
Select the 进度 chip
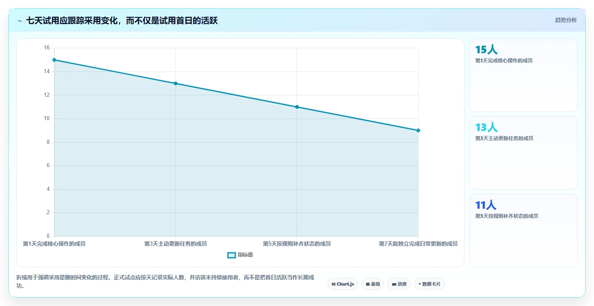point(399,284)
